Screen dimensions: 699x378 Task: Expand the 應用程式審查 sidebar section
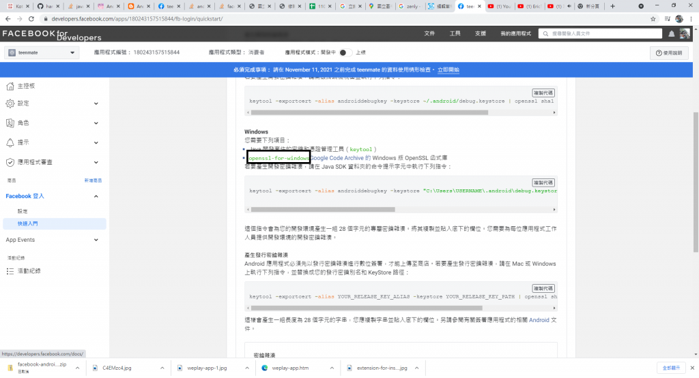pos(96,162)
